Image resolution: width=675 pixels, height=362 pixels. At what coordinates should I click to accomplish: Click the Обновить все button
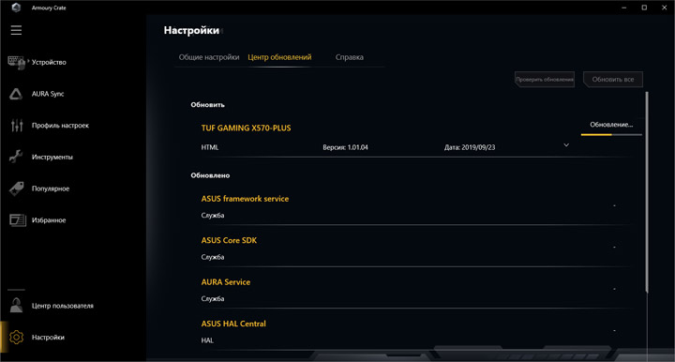613,79
